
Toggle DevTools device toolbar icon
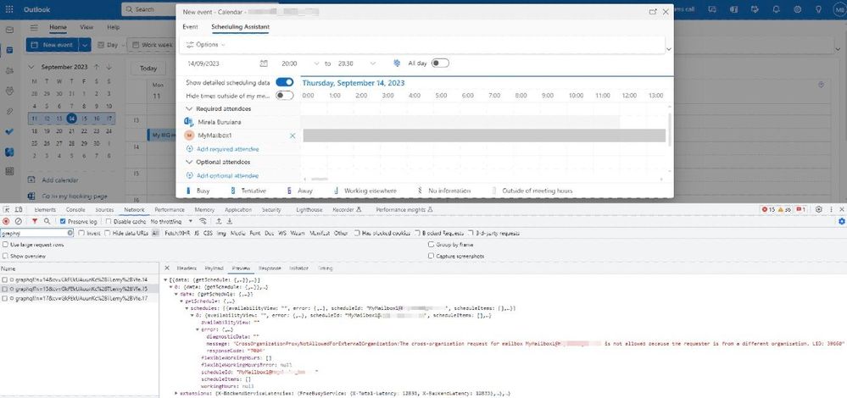(x=19, y=209)
